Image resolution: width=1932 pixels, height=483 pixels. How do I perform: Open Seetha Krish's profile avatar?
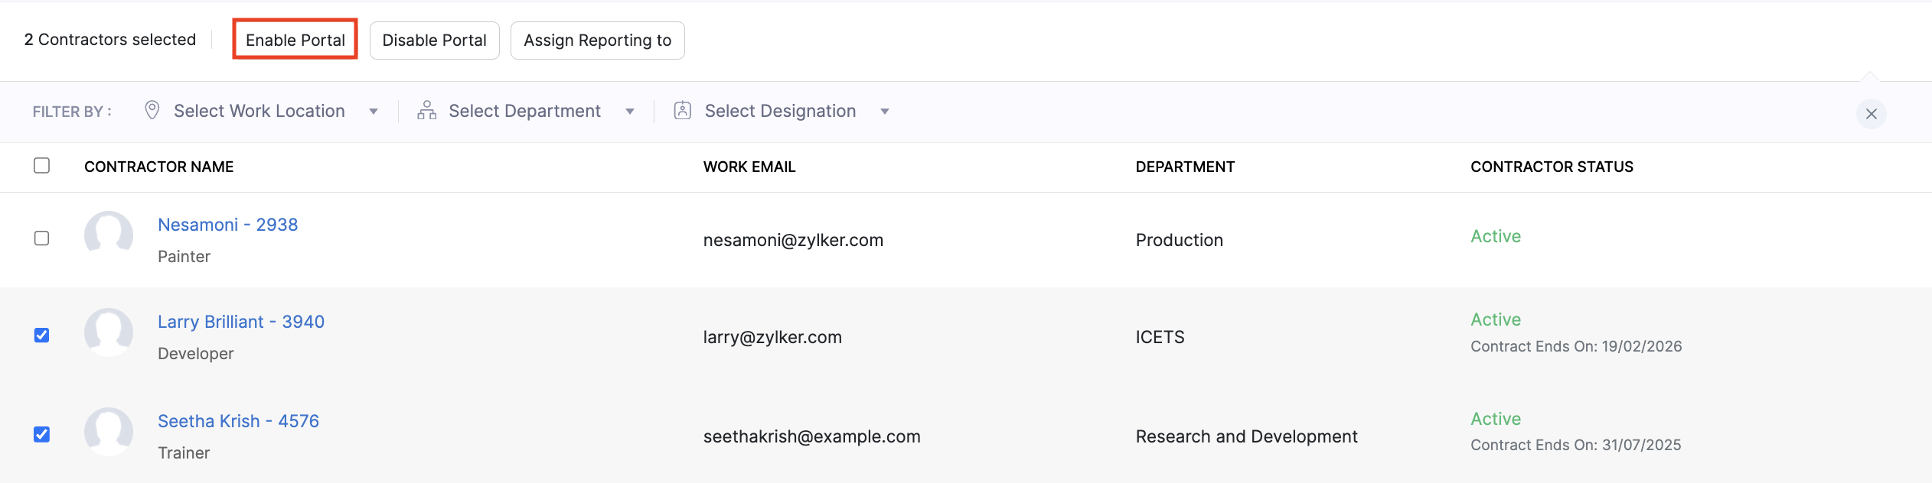click(109, 432)
